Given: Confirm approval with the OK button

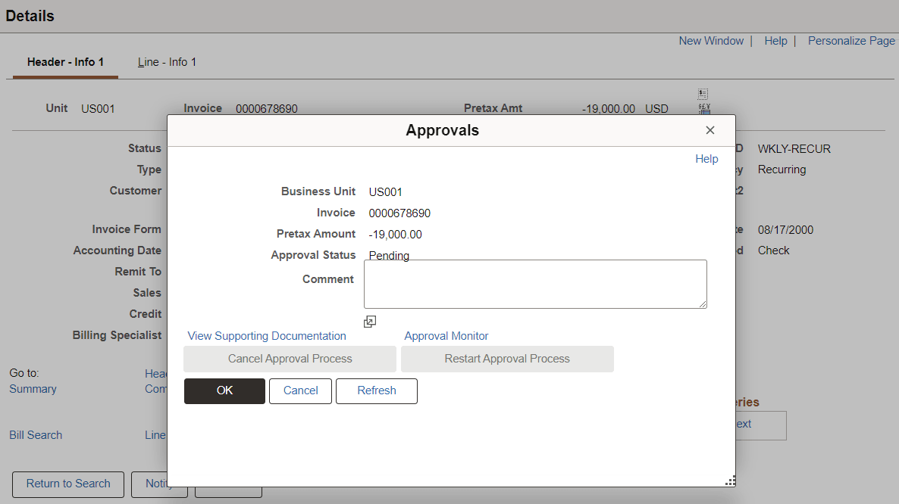Looking at the screenshot, I should [x=224, y=390].
